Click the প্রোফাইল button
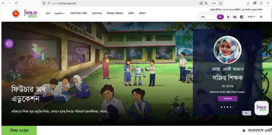Screen dimensions: 272x135 (227, 99)
